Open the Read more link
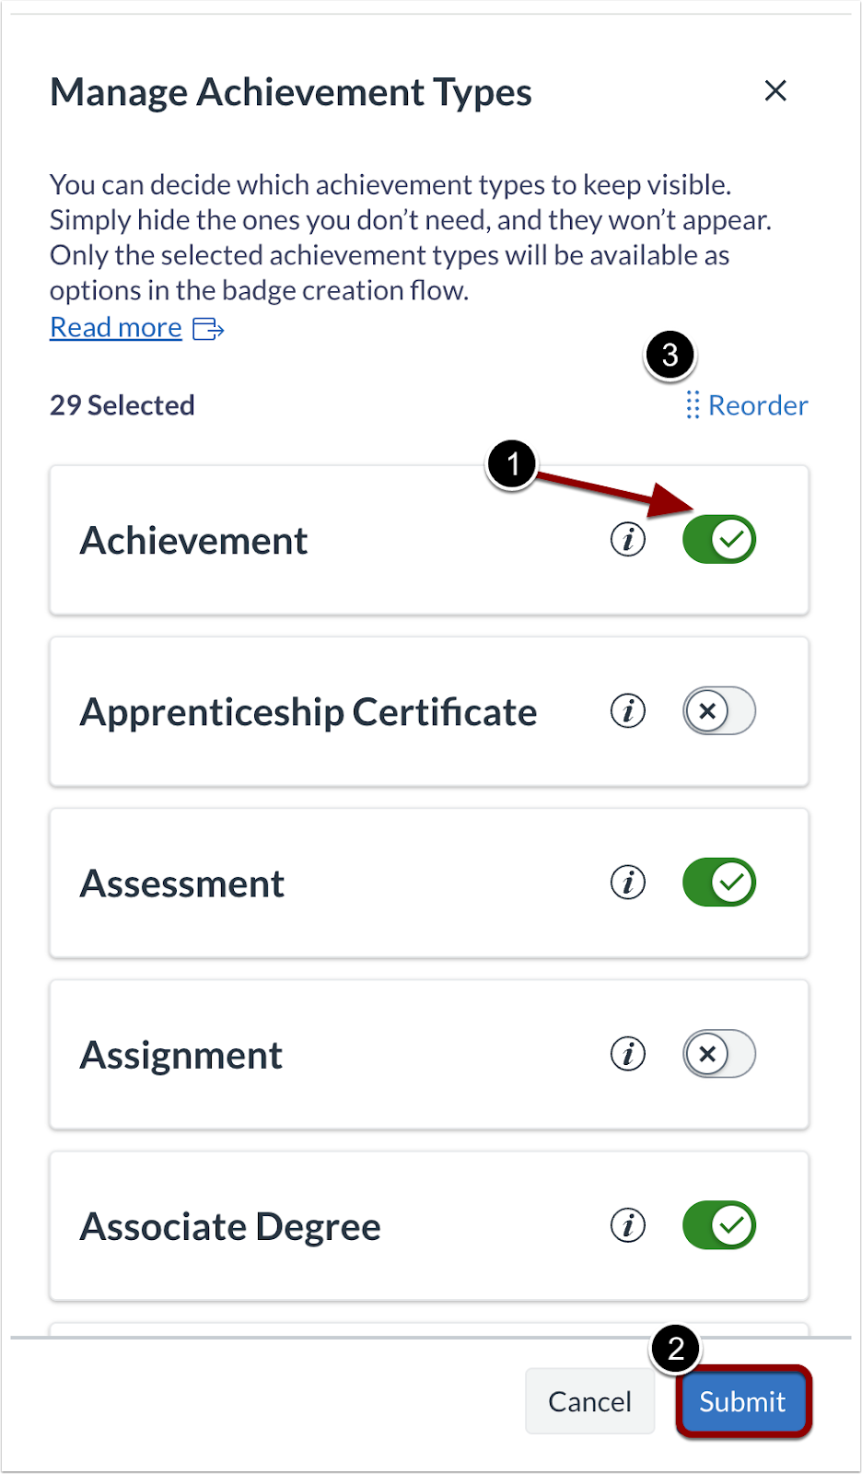Viewport: 862px width, 1474px height. [x=115, y=327]
